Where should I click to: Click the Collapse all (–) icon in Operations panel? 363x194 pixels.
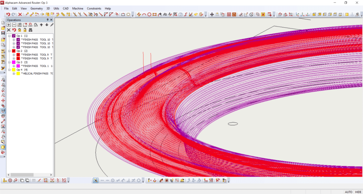pyautogui.click(x=14, y=25)
